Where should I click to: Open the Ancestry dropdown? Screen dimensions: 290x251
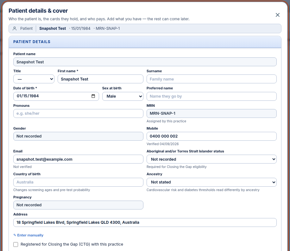[x=211, y=182]
